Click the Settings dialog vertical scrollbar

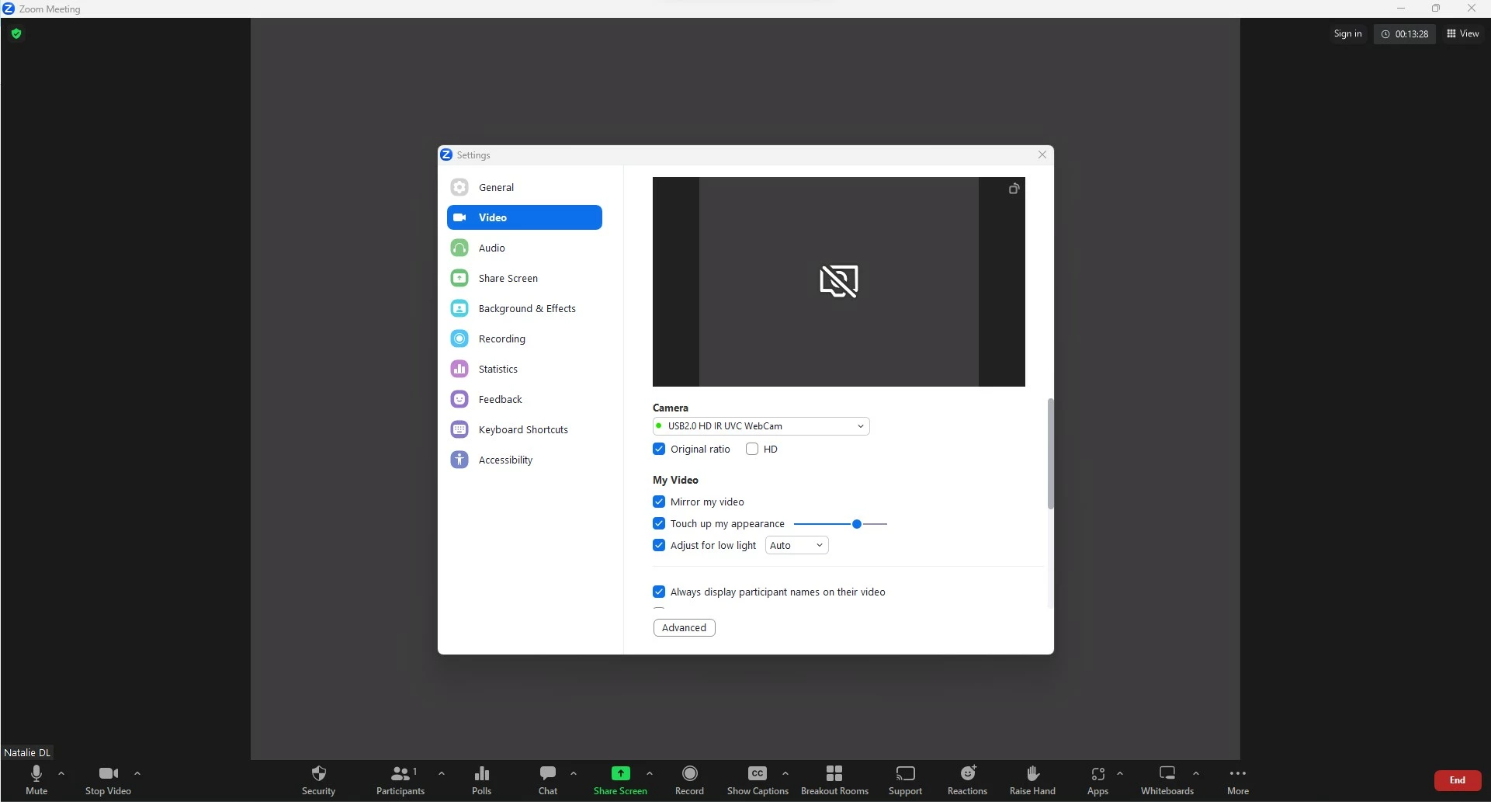[1050, 453]
